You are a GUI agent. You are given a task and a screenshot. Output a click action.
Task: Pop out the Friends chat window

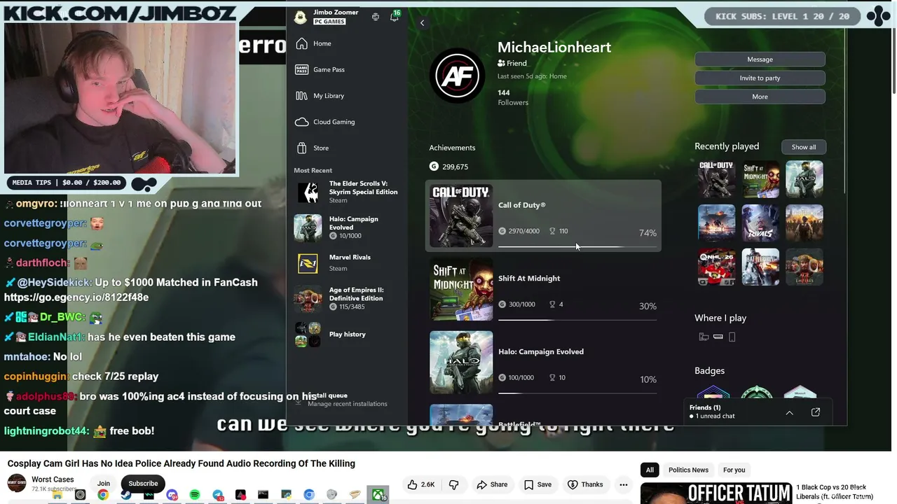tap(816, 412)
